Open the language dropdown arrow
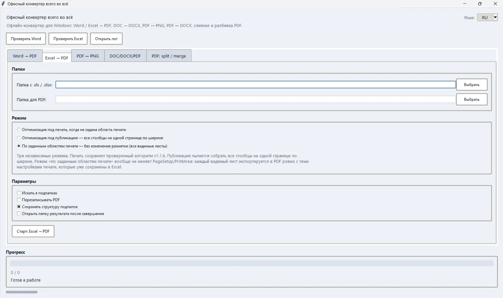Viewport: 503px width, 298px height. tap(495, 17)
